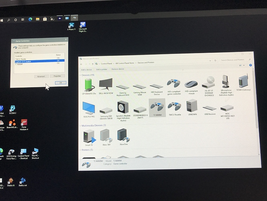The image size is (267, 201).
Task: Select Logitech G13 Joystick in controller list
Action: 40,61
